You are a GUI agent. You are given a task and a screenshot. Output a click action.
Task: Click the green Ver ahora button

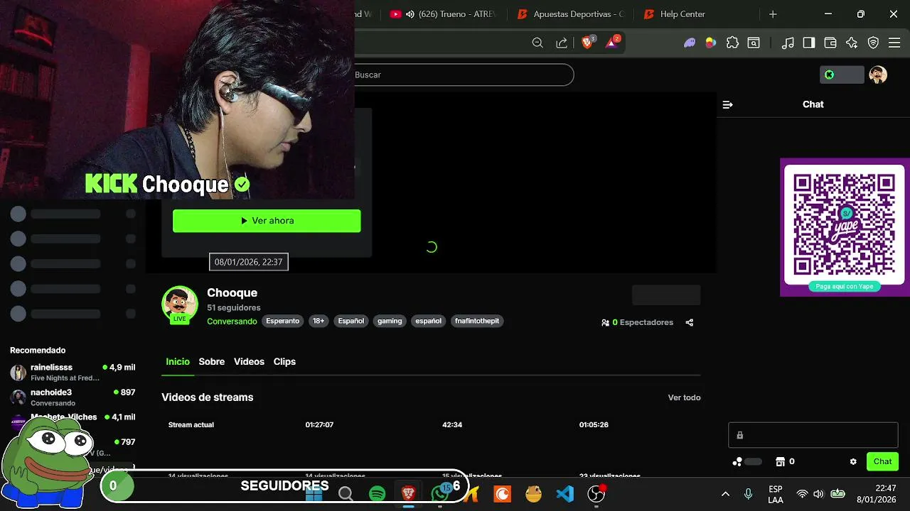267,221
